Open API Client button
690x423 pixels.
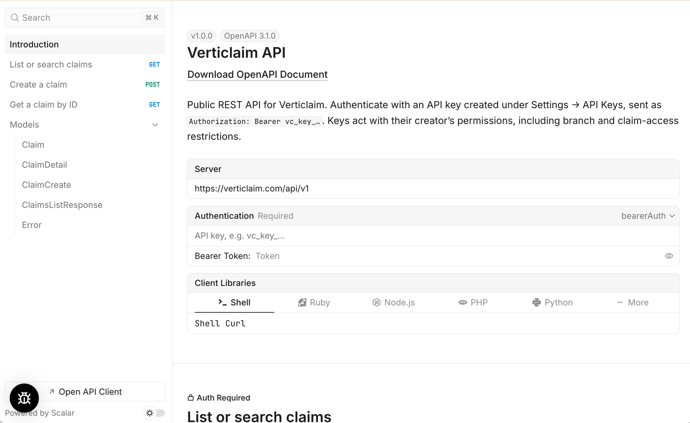click(85, 392)
